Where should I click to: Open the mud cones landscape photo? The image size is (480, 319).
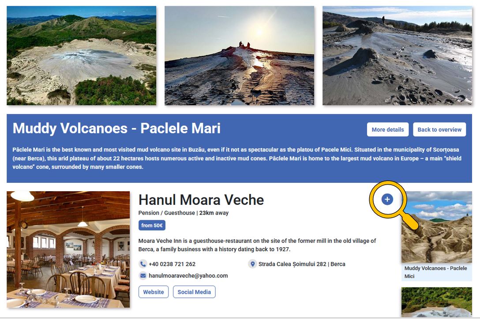point(397,56)
